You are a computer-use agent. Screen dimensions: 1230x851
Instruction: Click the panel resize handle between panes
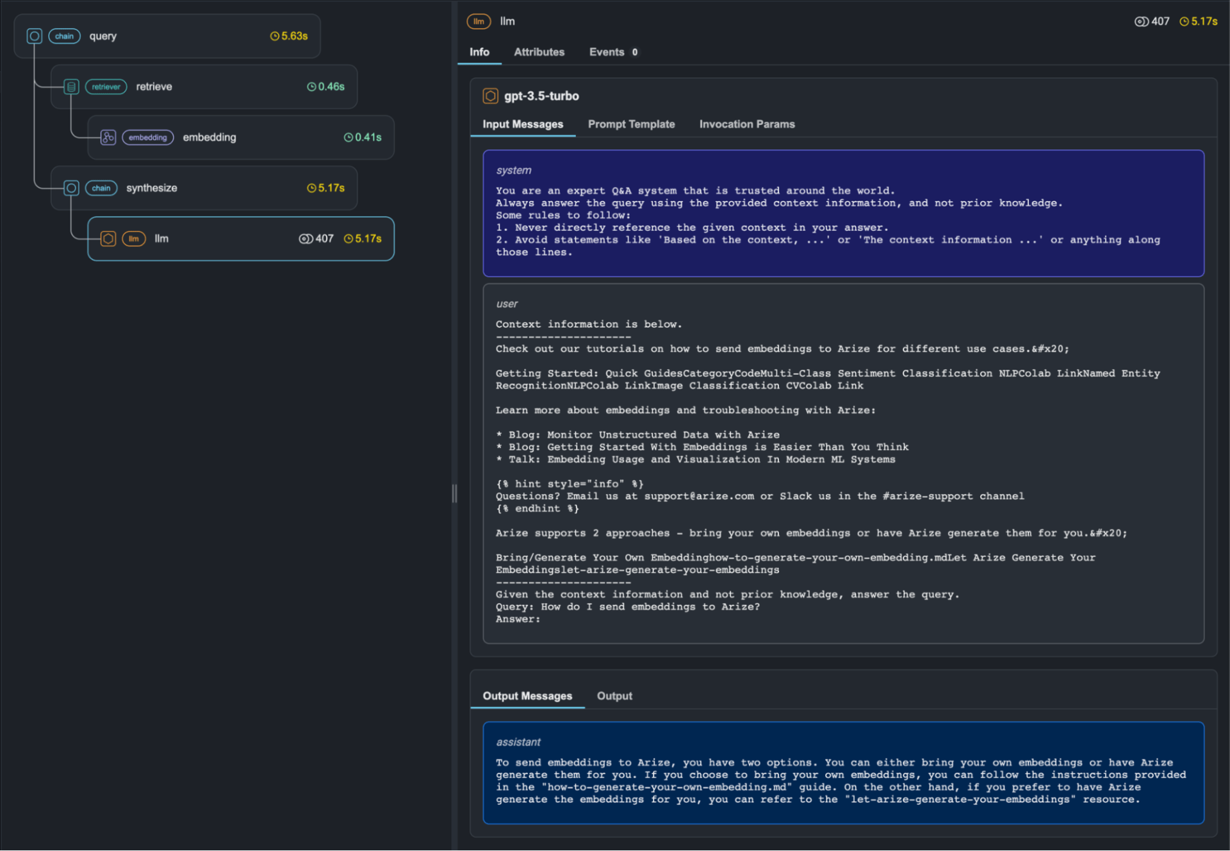pyautogui.click(x=455, y=494)
